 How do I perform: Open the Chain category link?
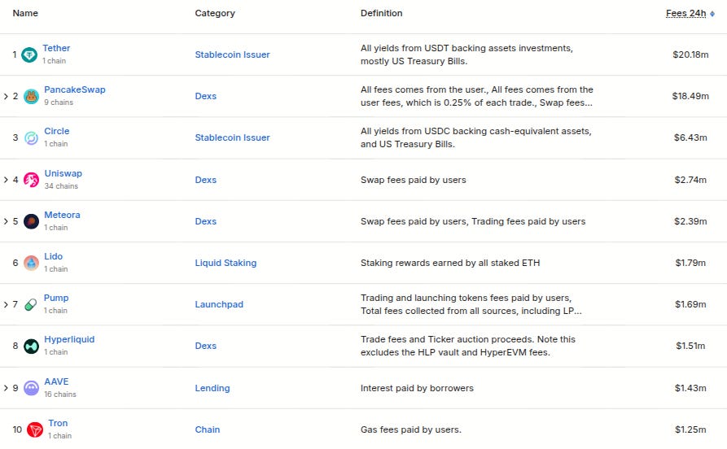click(x=208, y=429)
